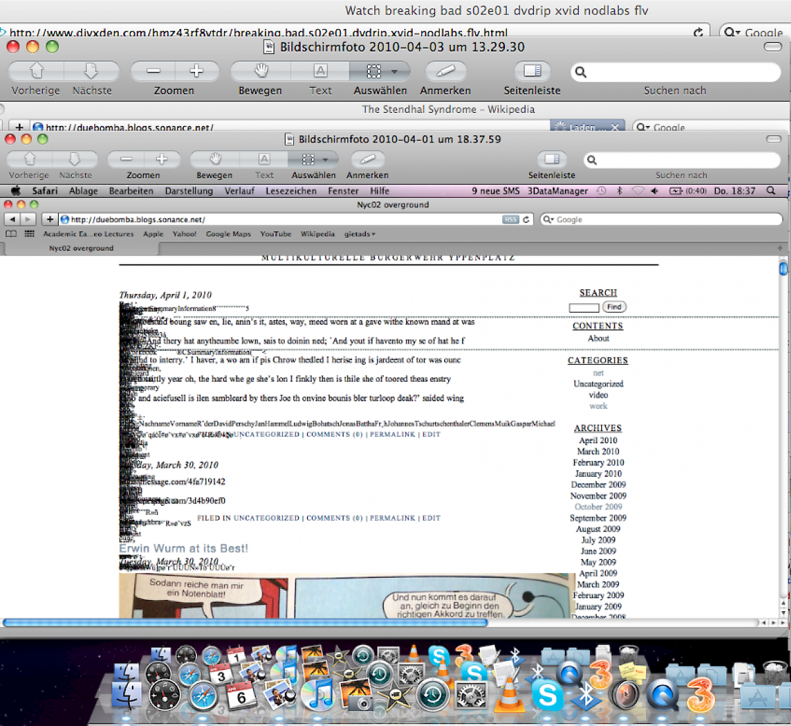
Task: Open the Darstellung menu
Action: [x=189, y=191]
